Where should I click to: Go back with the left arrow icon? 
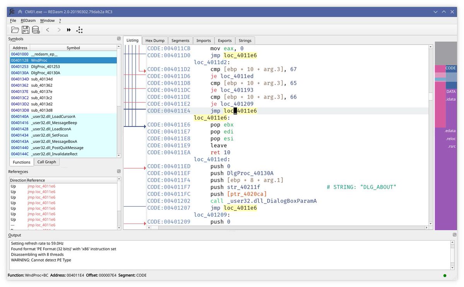(48, 30)
